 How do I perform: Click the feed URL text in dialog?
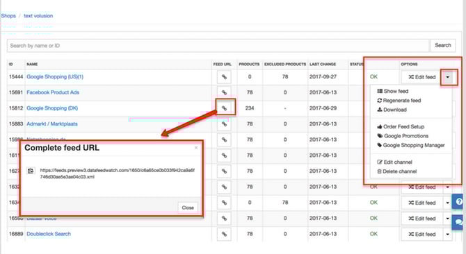[117, 173]
